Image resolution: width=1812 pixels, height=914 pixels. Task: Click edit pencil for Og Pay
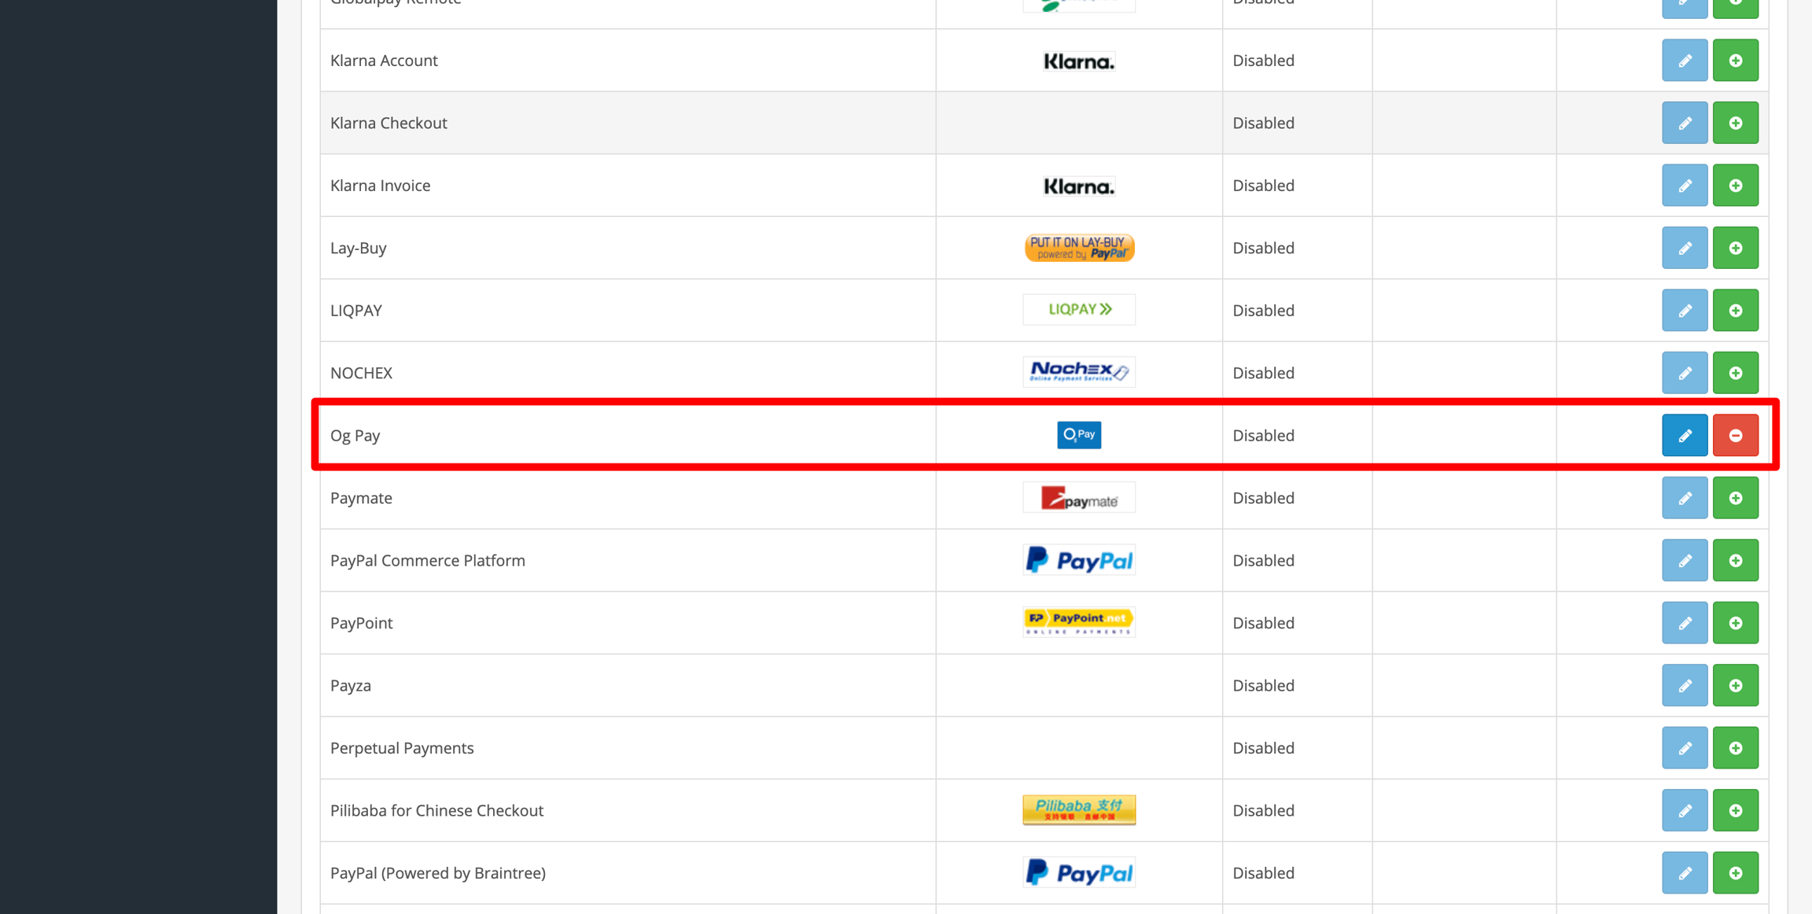[1684, 435]
